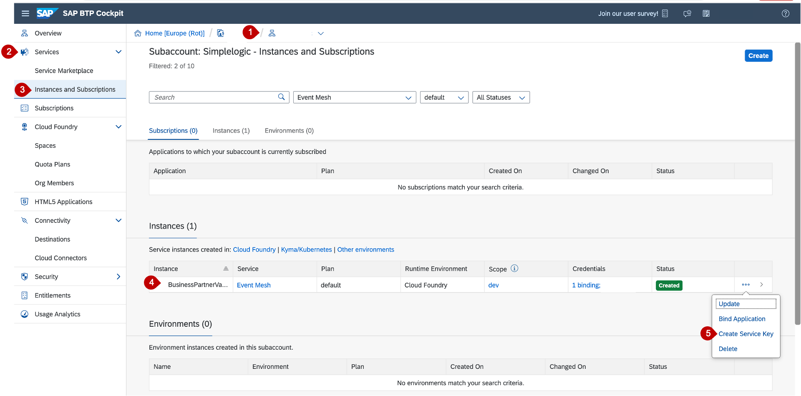Switch to the Instances (1) tab
This screenshot has width=801, height=396.
(231, 131)
